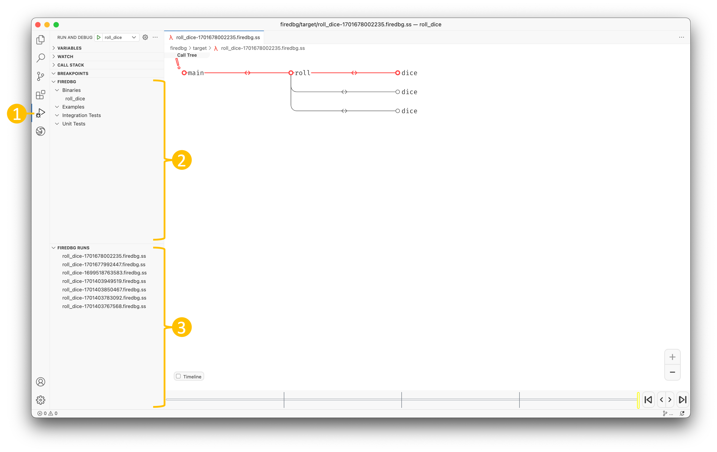Image resolution: width=717 pixels, height=452 pixels.
Task: Enable the Timeline checkbox
Action: point(178,376)
